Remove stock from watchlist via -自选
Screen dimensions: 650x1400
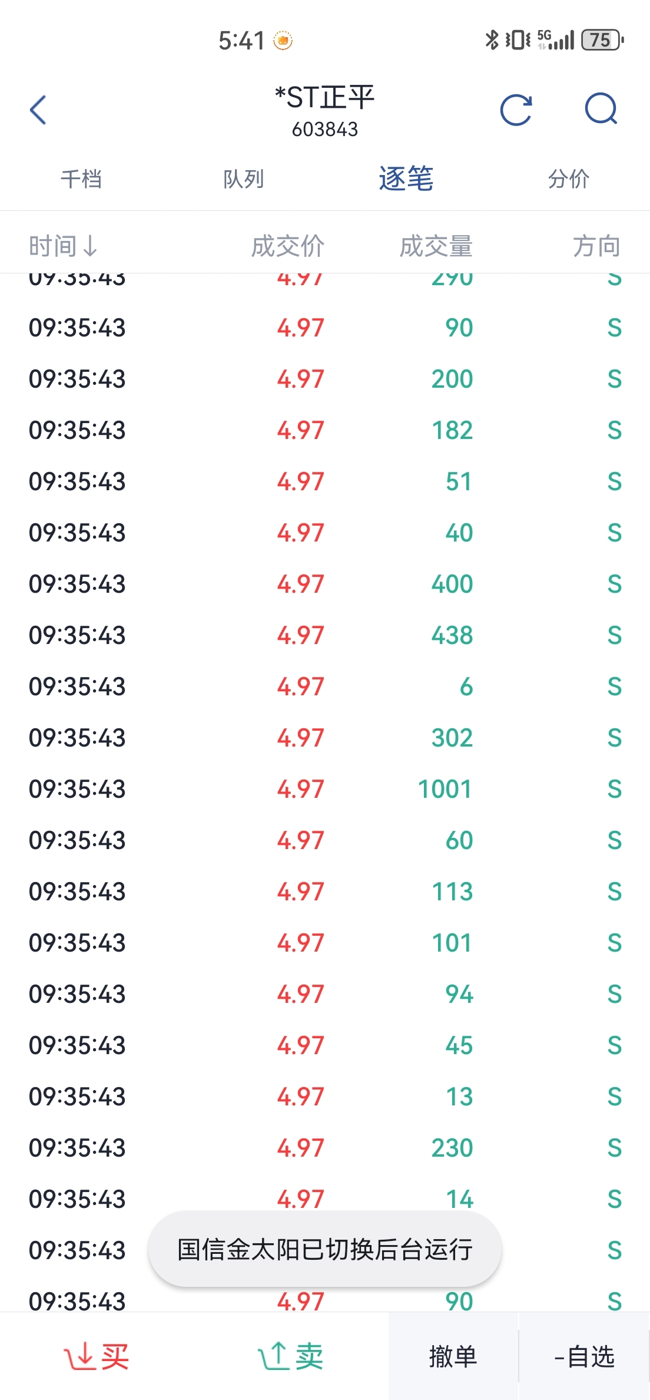click(584, 1356)
